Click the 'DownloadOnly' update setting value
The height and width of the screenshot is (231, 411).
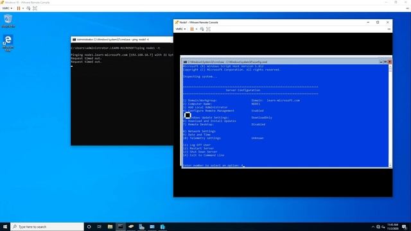(x=262, y=117)
